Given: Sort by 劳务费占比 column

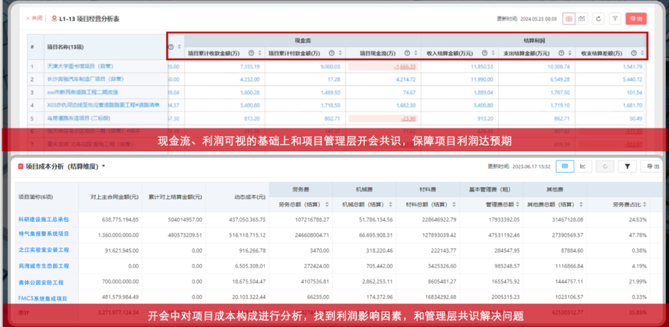Looking at the screenshot, I should coord(645,205).
